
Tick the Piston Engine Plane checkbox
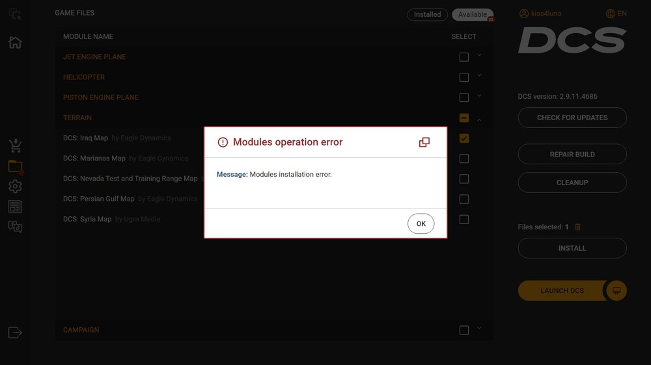point(464,98)
